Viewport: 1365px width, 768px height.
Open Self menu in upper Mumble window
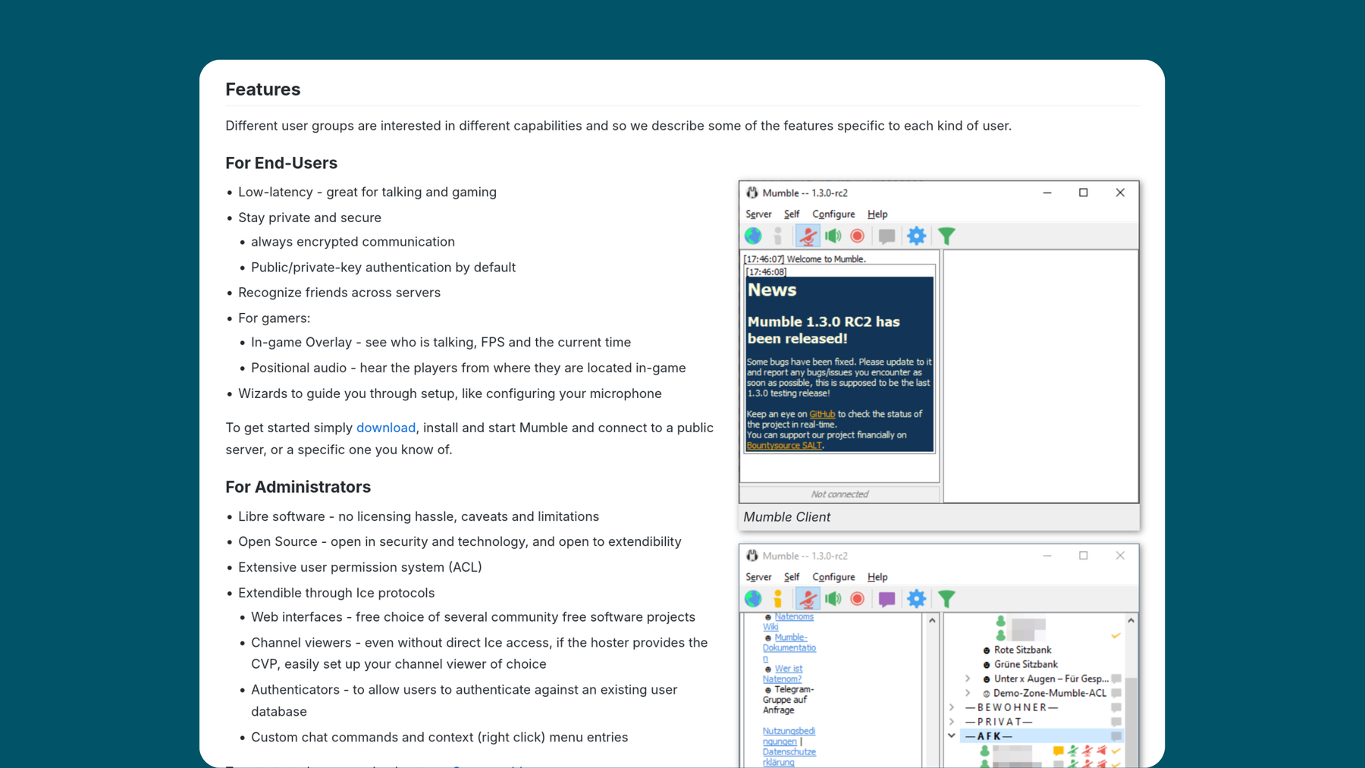[x=792, y=215]
